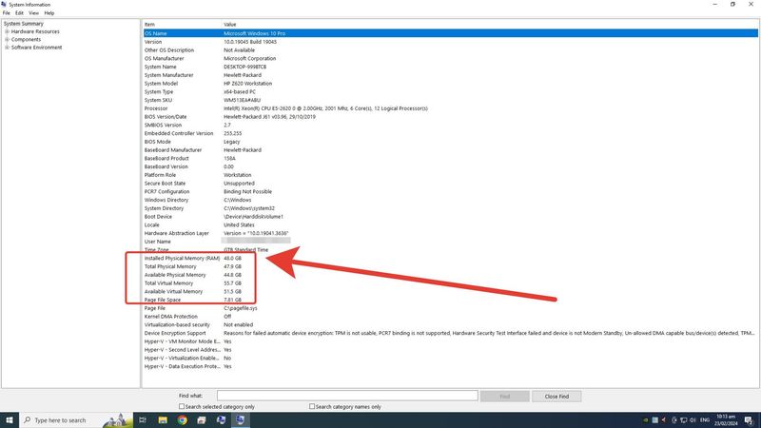Open the View menu
Viewport: 761px width, 428px height.
(x=33, y=13)
